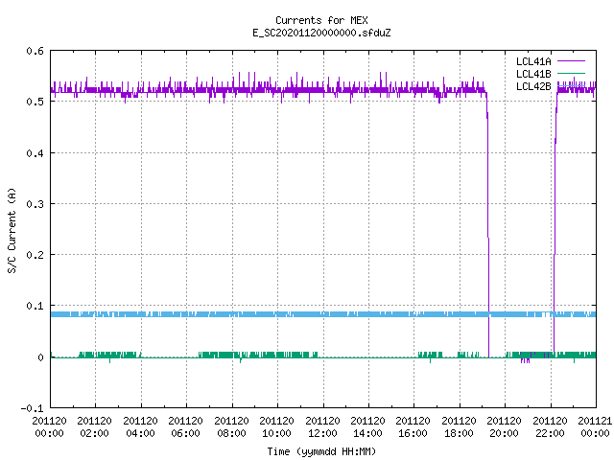Click the blue LCL42B trace near 12:00
Screen dimensions: 614x460
click(323, 314)
